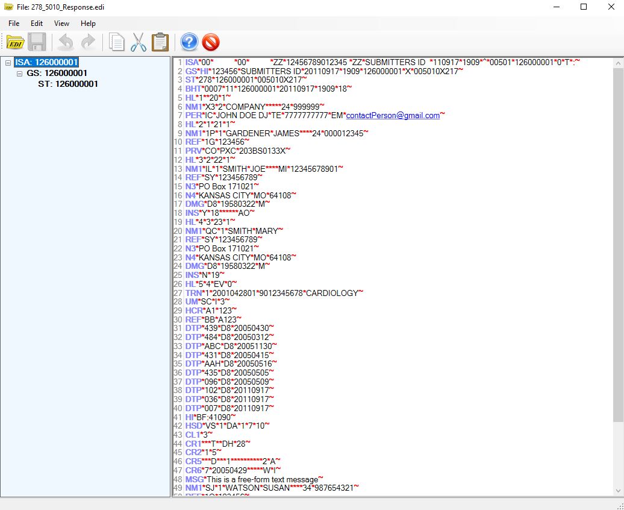Click the GS segment on line 2

pyautogui.click(x=324, y=71)
